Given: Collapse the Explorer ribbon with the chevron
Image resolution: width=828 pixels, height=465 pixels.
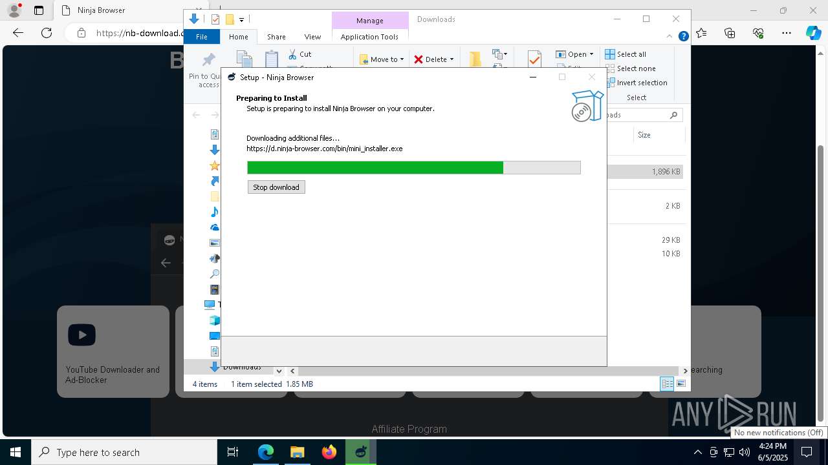Looking at the screenshot, I should (x=670, y=37).
